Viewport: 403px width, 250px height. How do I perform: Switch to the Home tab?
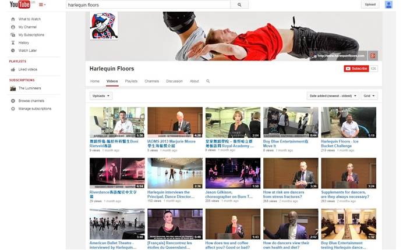95,81
